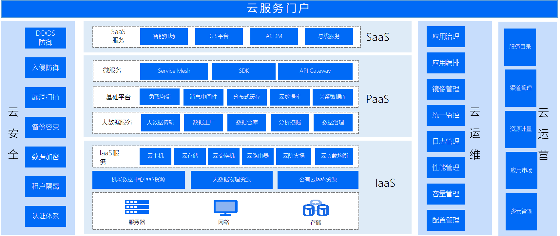
Task: Open the 云服务门户 header banner
Action: [x=279, y=9]
